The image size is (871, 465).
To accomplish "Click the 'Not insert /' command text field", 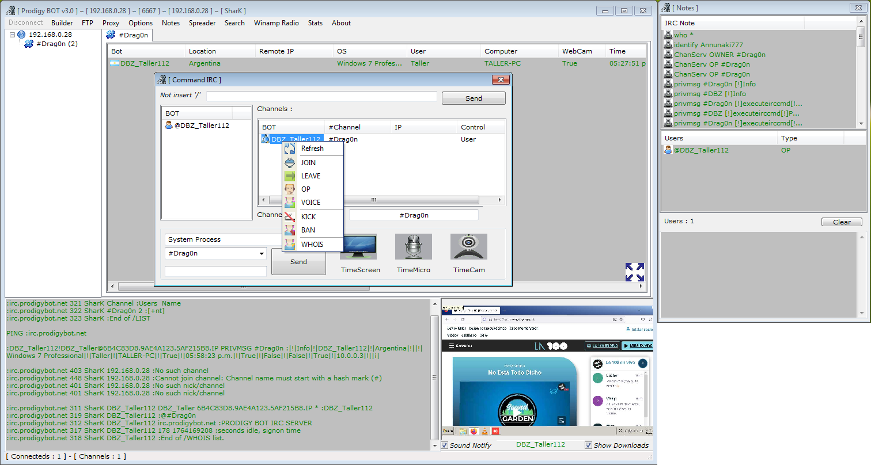I will pos(321,97).
